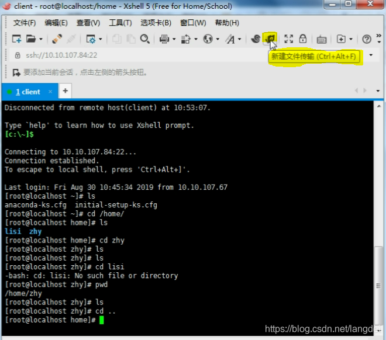This screenshot has height=340, width=386.
Task: Open the 文件(F) menu
Action: pyautogui.click(x=25, y=23)
